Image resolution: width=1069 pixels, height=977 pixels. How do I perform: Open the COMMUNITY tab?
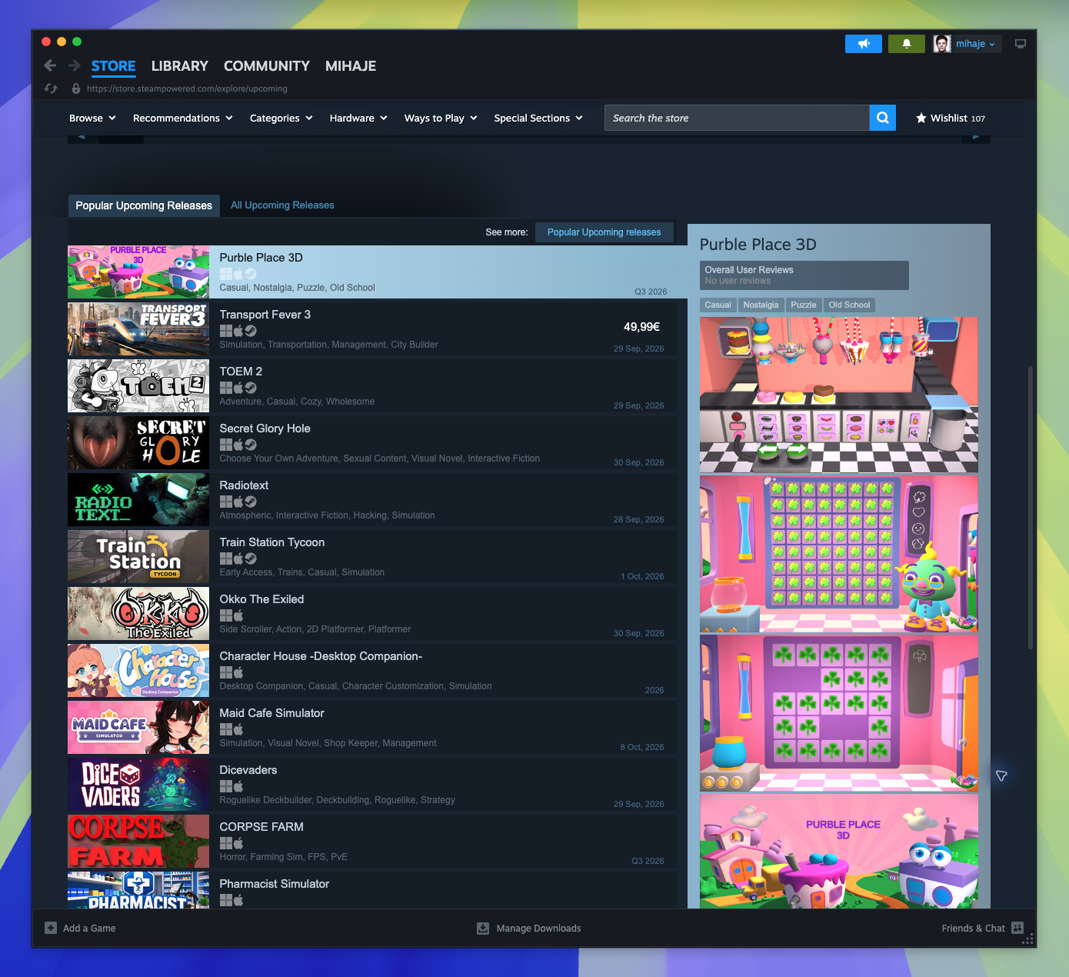pyautogui.click(x=267, y=66)
